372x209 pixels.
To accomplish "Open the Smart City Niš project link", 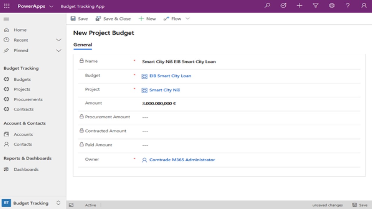I will click(x=164, y=90).
